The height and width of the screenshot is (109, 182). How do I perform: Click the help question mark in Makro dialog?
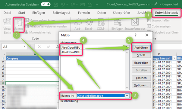136,35
